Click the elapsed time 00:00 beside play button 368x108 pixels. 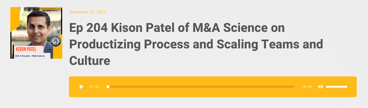[94, 87]
